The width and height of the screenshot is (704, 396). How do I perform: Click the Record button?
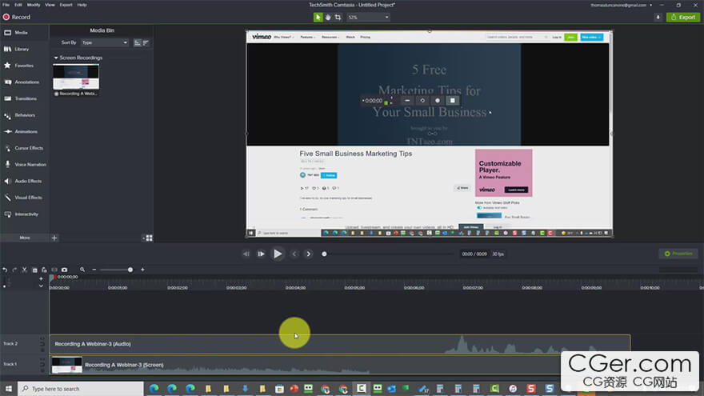(17, 17)
